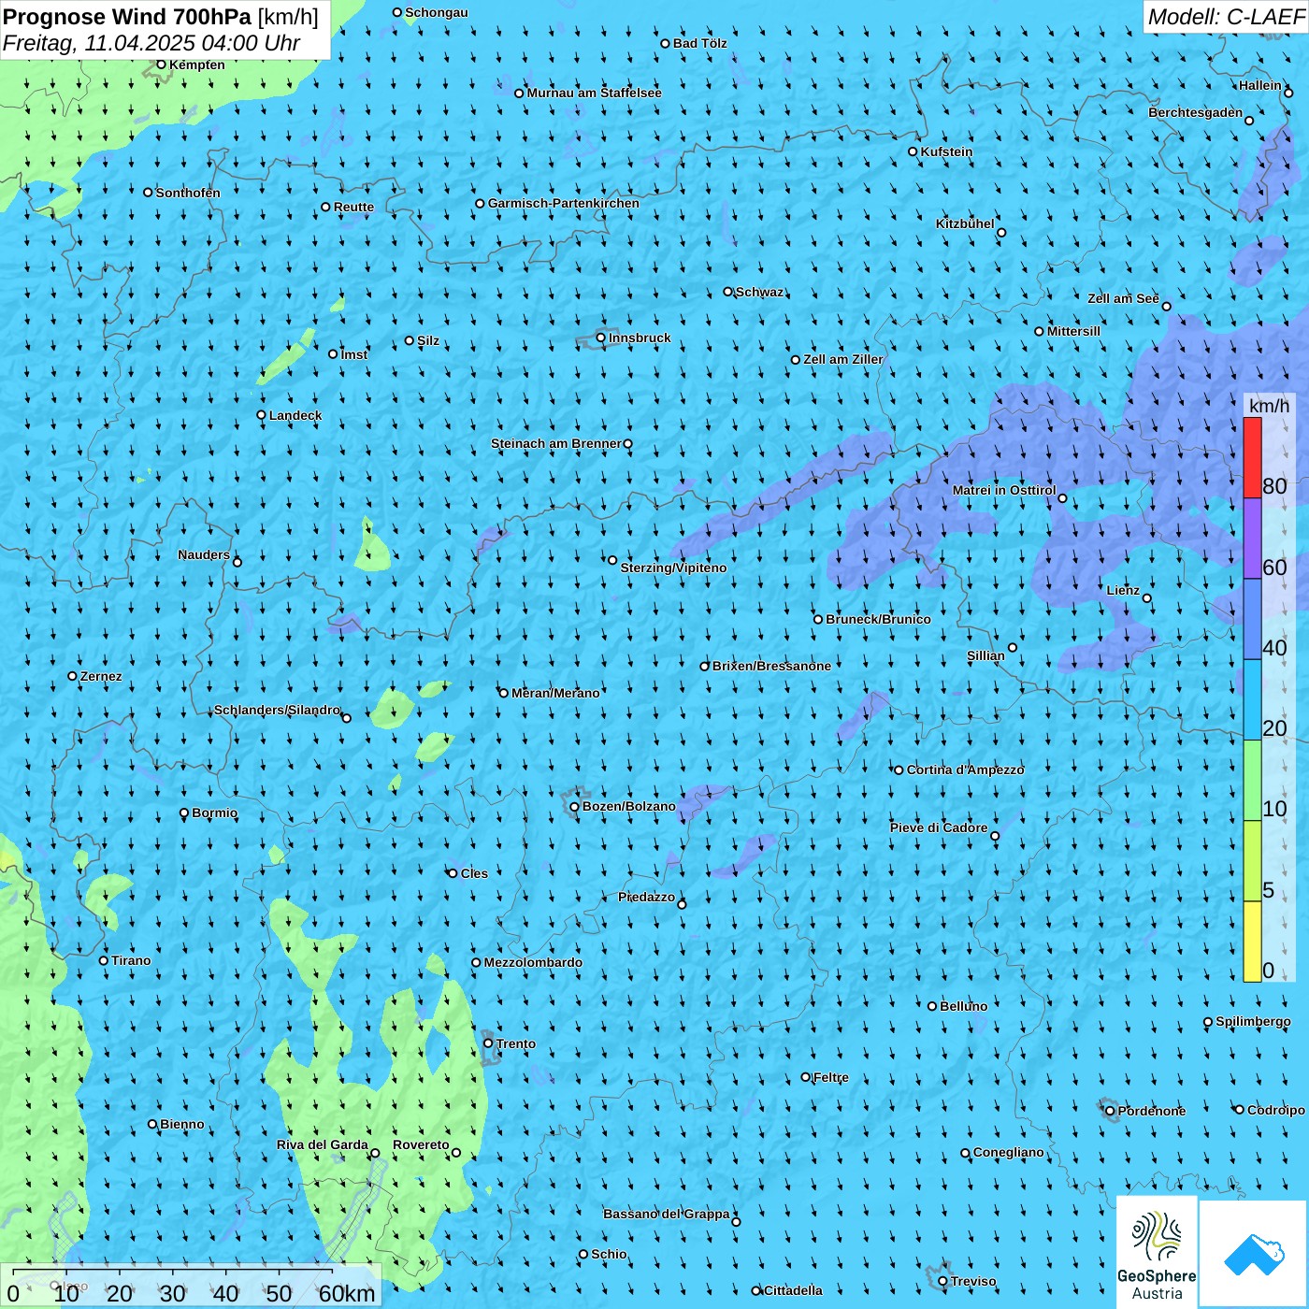Click the 'Schlanders/Silandro' label
Screen dimensions: 1309x1309
click(278, 710)
